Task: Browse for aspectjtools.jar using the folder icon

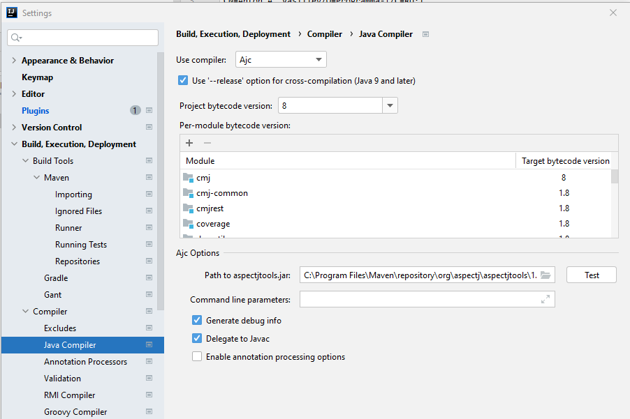Action: click(x=545, y=275)
